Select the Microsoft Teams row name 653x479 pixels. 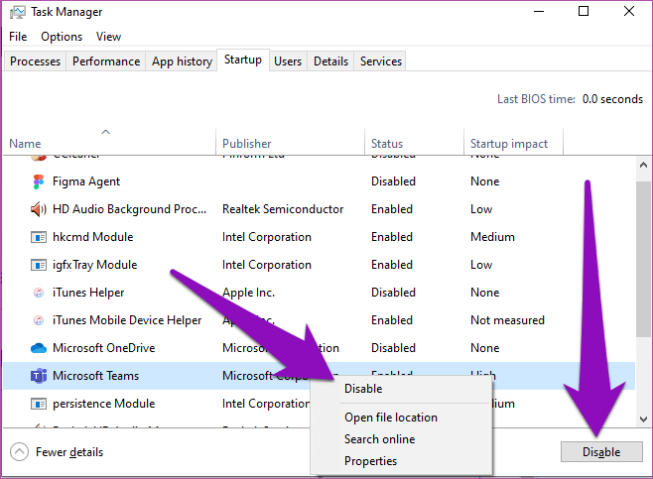tap(96, 376)
